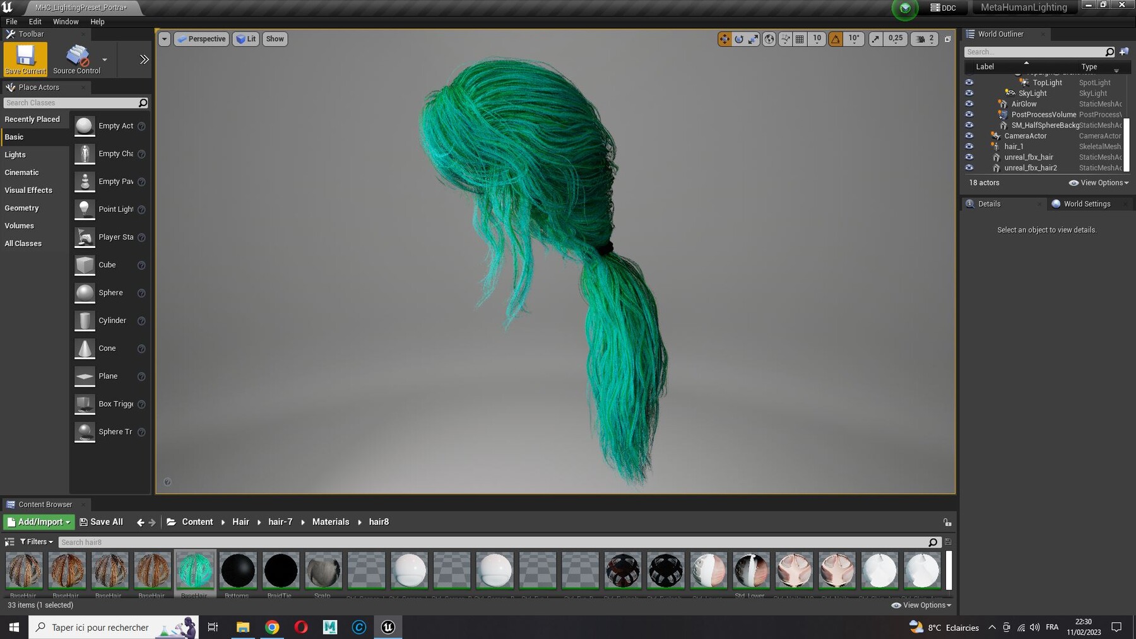The height and width of the screenshot is (639, 1136).
Task: Click the Save All button
Action: (101, 522)
